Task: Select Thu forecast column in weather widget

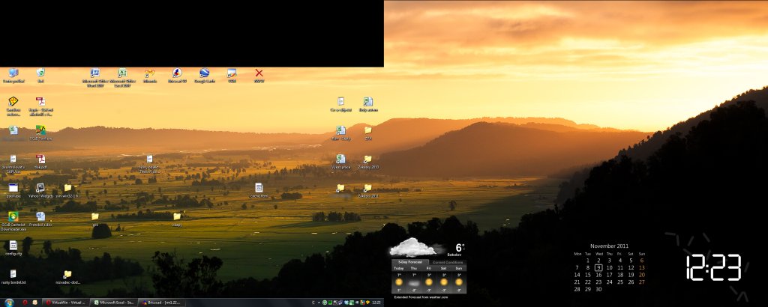Action: [x=414, y=279]
